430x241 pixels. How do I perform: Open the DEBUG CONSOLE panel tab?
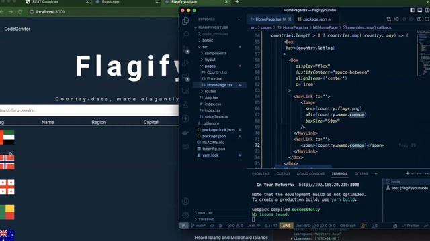[310, 174]
